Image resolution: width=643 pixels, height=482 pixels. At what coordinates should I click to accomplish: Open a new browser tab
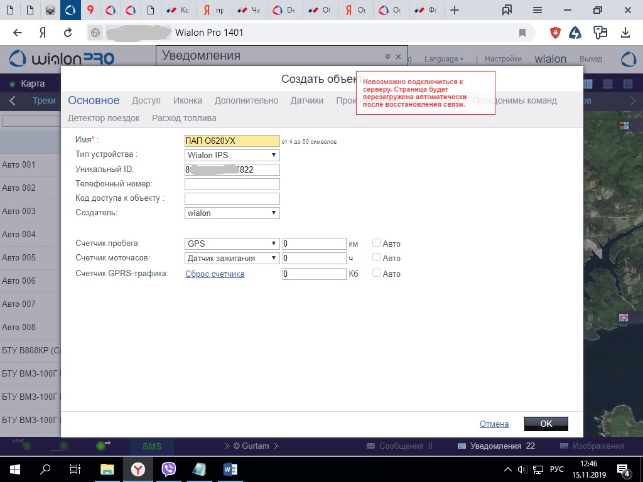[x=455, y=10]
